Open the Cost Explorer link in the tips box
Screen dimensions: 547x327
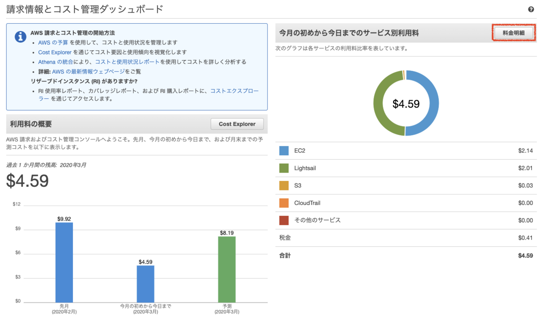(x=55, y=52)
